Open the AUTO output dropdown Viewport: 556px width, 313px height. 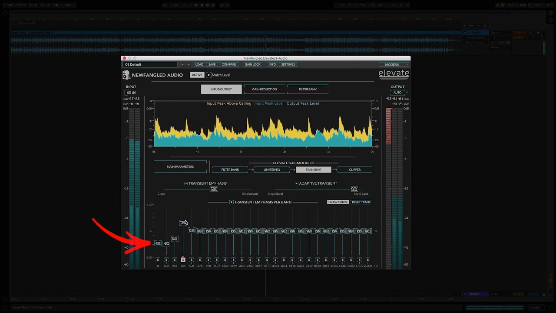pyautogui.click(x=399, y=93)
